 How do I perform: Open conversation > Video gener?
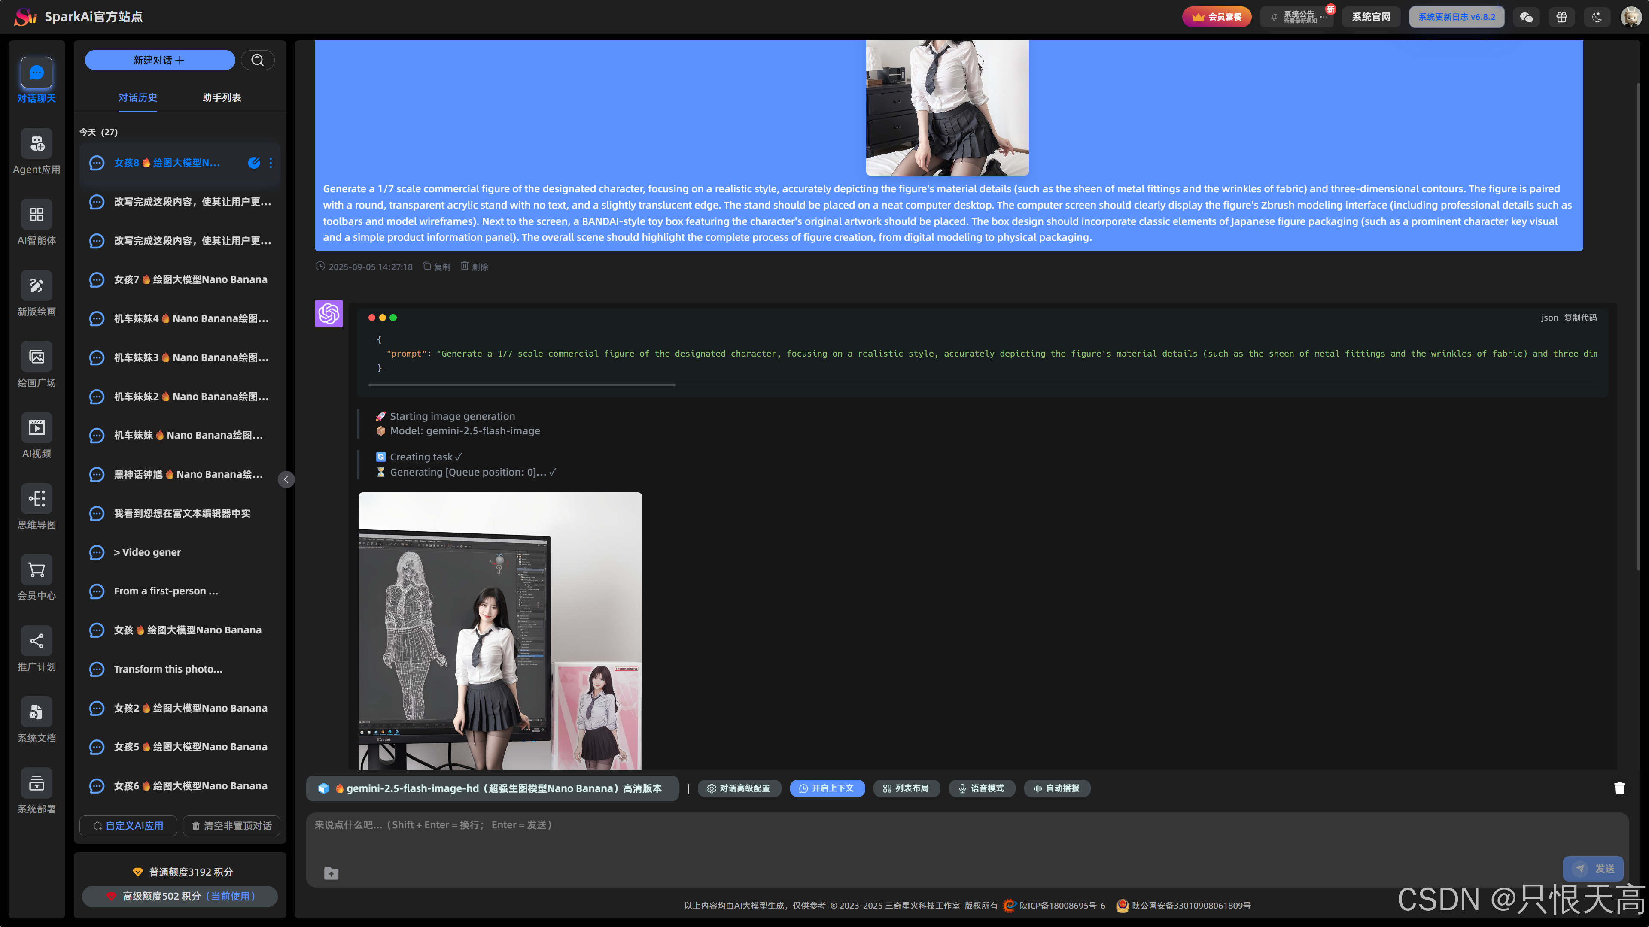180,552
